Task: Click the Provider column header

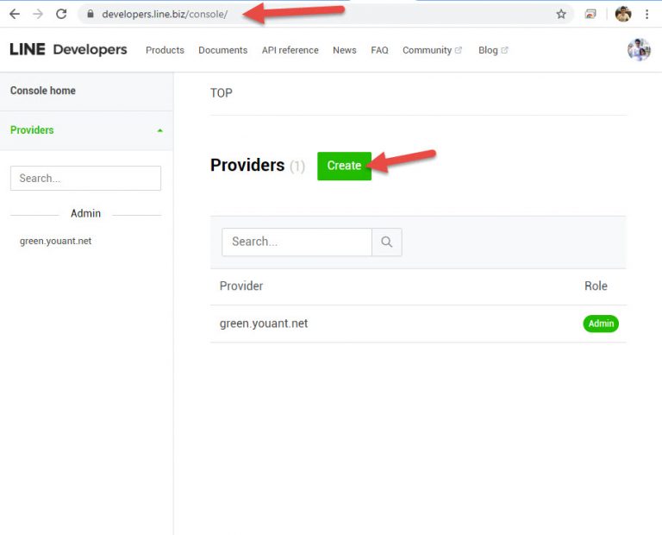Action: [x=241, y=286]
